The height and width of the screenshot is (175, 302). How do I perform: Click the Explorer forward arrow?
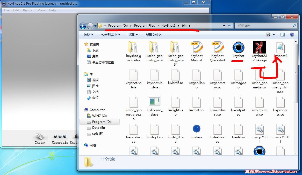90,26
